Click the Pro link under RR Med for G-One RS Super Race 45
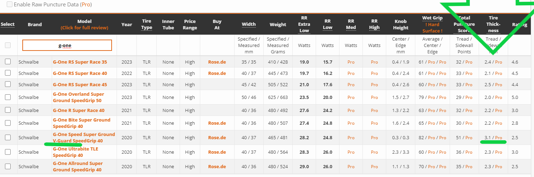Viewport: 534px width, 177px height. coord(351,84)
